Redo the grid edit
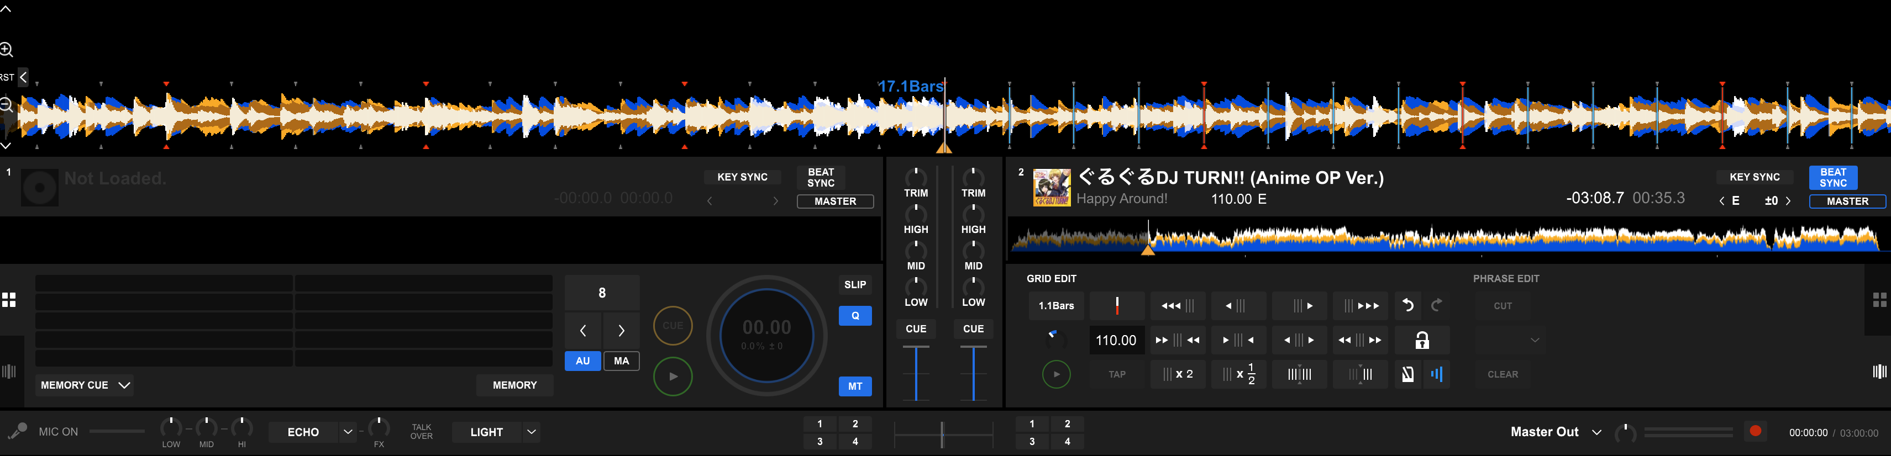Viewport: 1891px width, 456px height. pos(1437,305)
